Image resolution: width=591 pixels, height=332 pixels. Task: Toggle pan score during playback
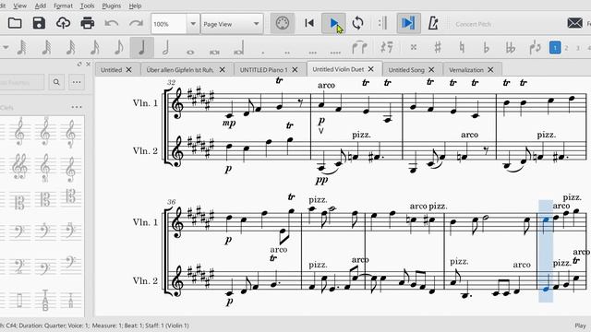click(408, 23)
